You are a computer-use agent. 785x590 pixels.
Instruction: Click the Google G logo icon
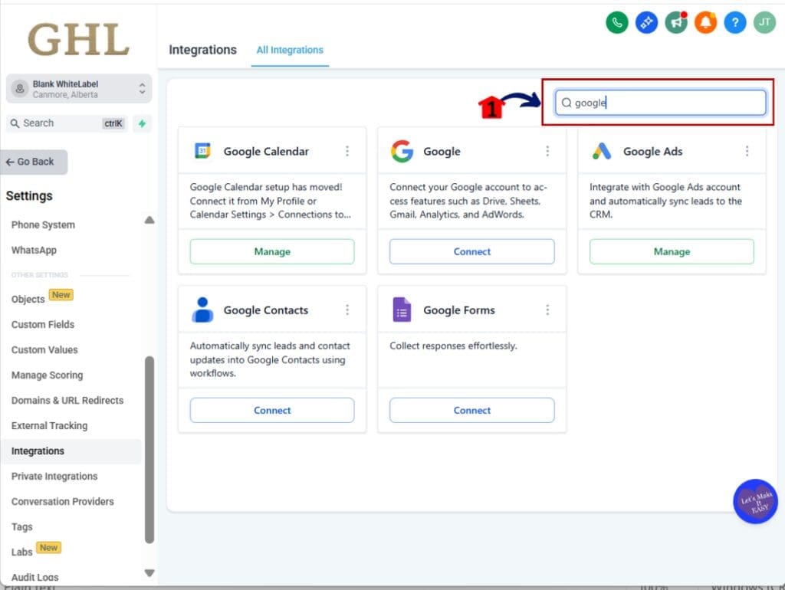pyautogui.click(x=402, y=151)
